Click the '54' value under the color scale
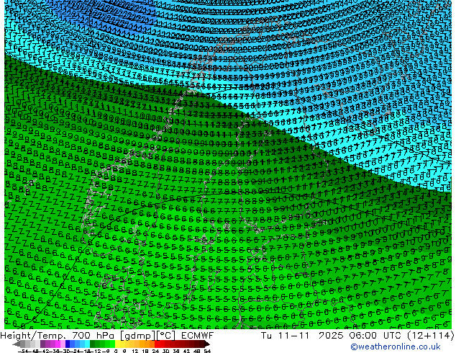 pyautogui.click(x=206, y=351)
